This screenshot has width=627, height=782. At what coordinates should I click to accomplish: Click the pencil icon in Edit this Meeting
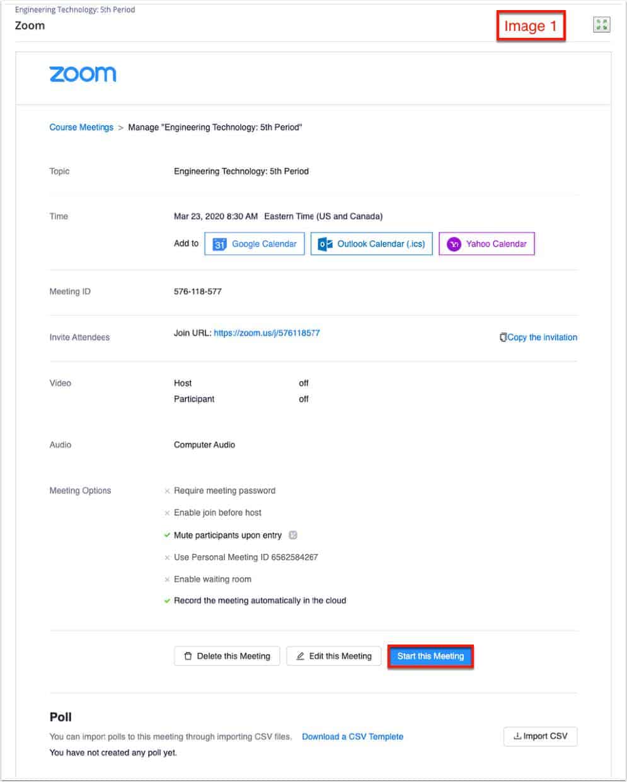301,656
